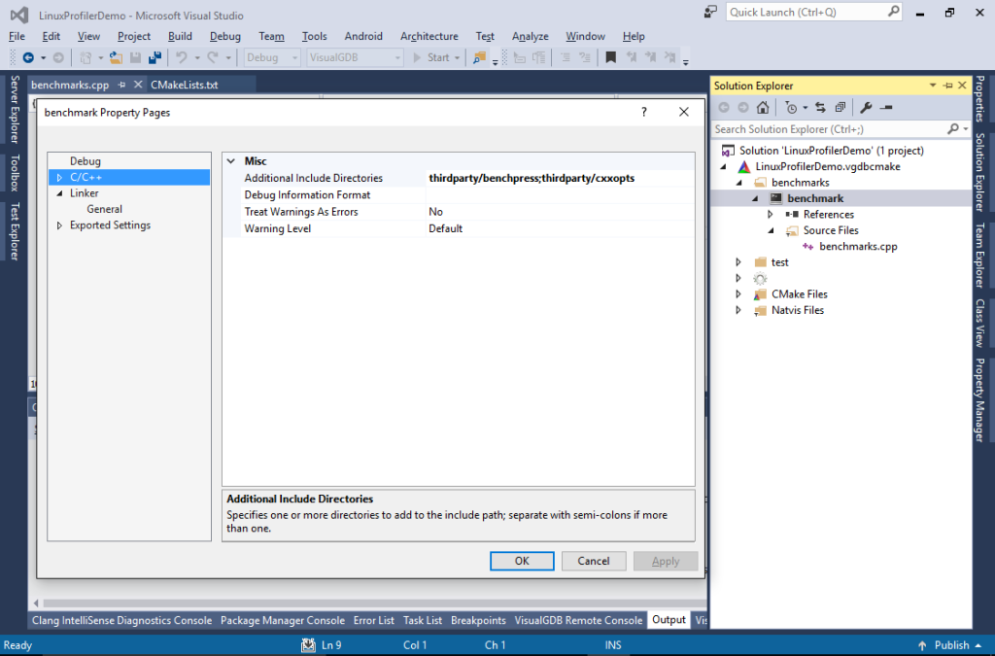This screenshot has height=656, width=995.
Task: Click the Preview Selected Items pin icon
Action: point(885,107)
